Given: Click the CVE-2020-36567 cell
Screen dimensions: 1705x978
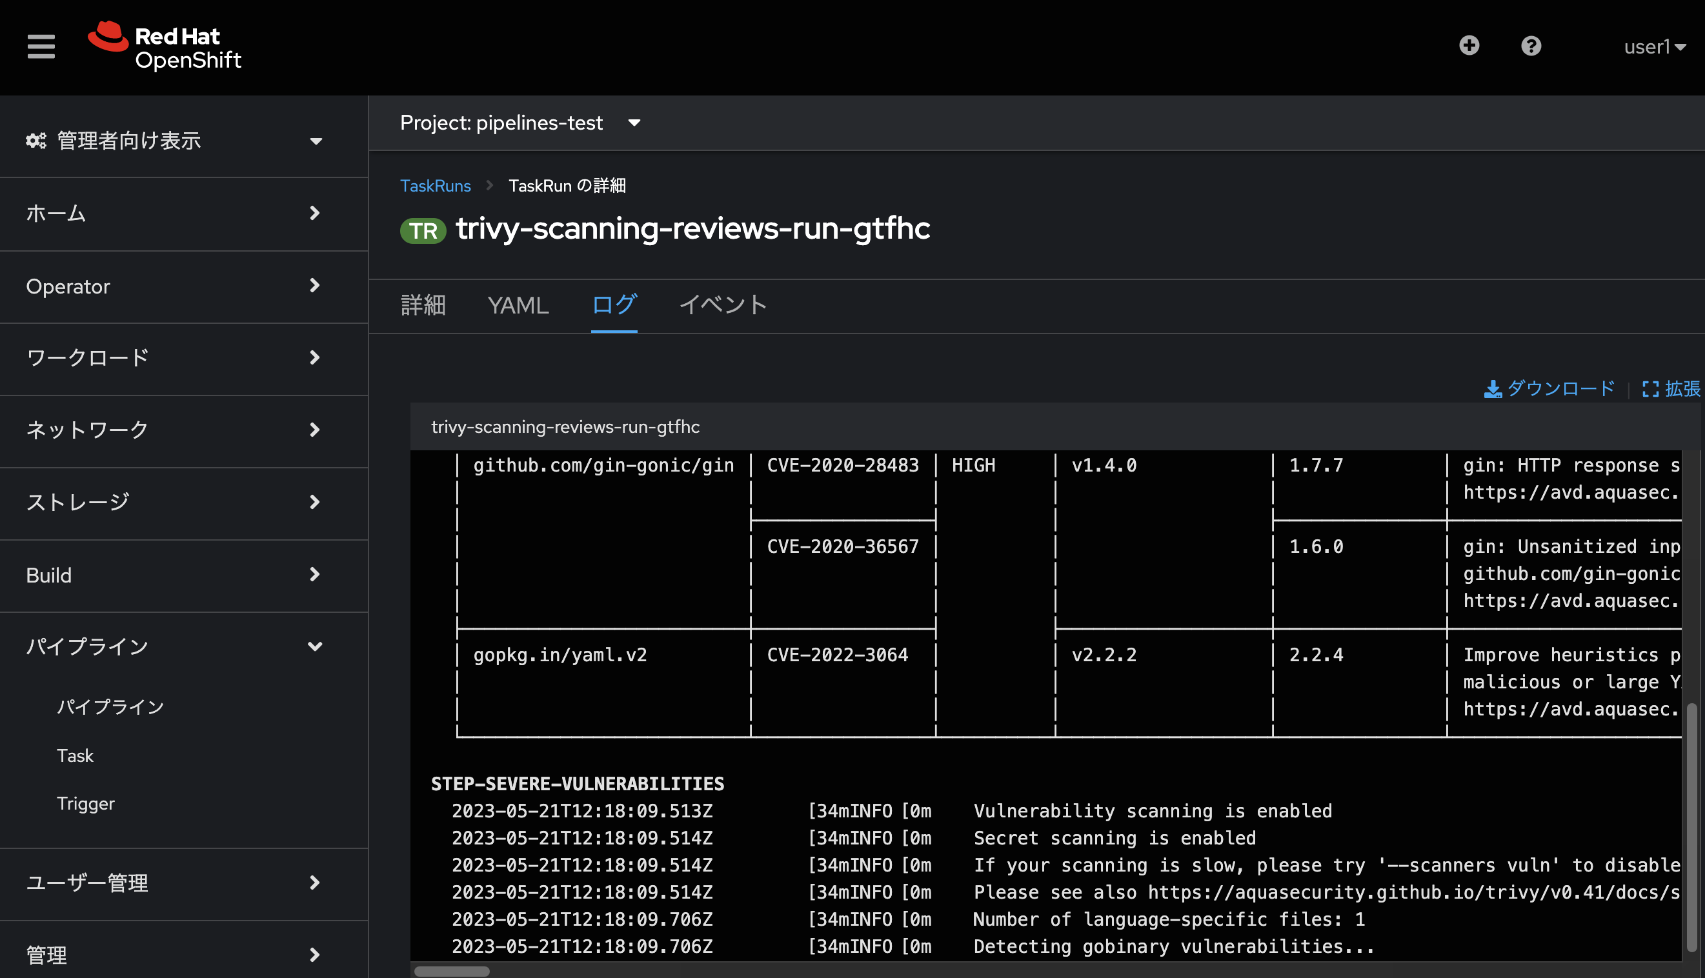Looking at the screenshot, I should pyautogui.click(x=842, y=547).
